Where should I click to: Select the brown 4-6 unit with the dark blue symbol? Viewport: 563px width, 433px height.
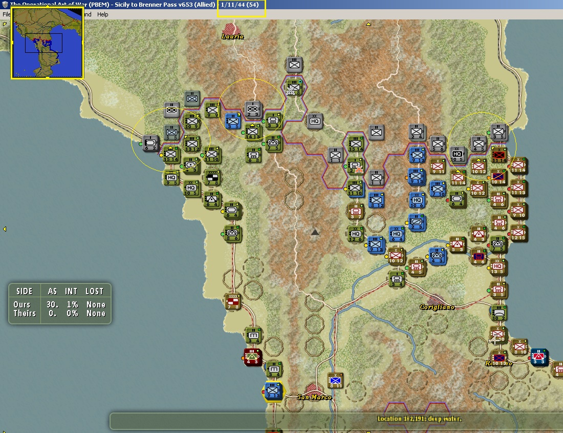[479, 257]
